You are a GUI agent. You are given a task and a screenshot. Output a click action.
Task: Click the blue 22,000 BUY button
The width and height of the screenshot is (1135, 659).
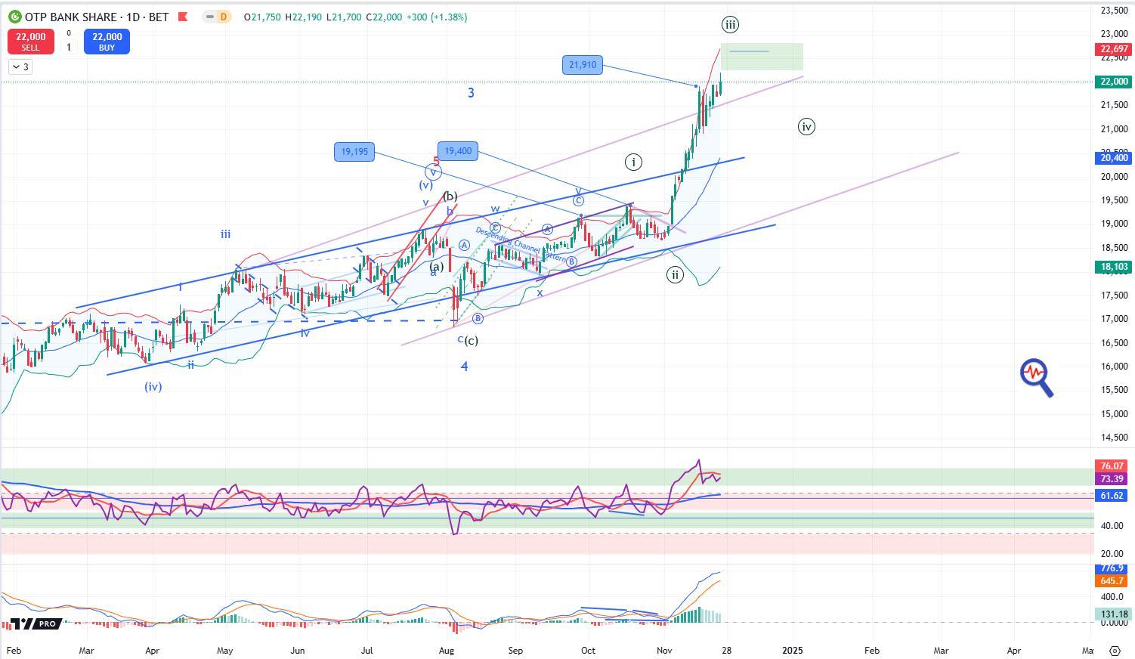(107, 42)
